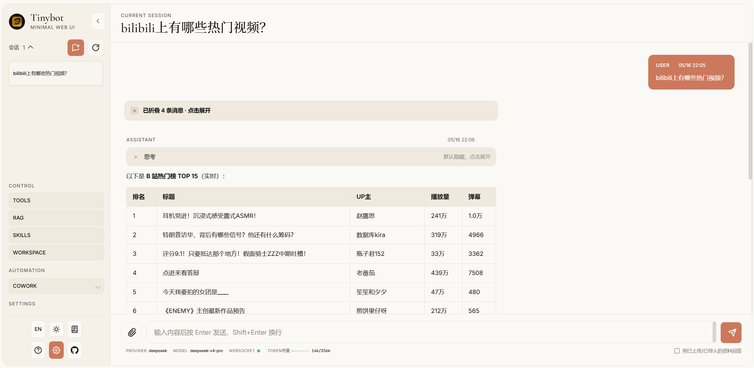Click the title about 特朗普访华

click(x=228, y=235)
